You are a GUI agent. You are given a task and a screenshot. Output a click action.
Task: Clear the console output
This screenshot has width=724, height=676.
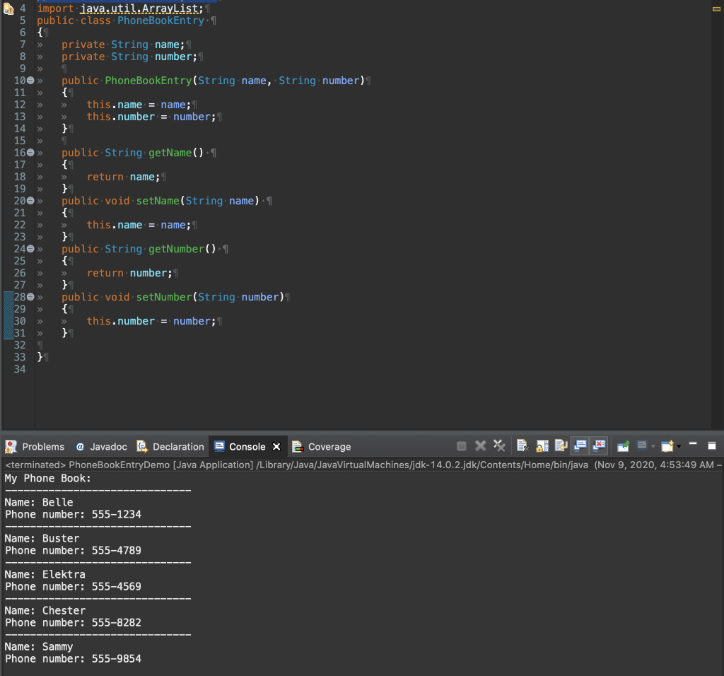(522, 445)
